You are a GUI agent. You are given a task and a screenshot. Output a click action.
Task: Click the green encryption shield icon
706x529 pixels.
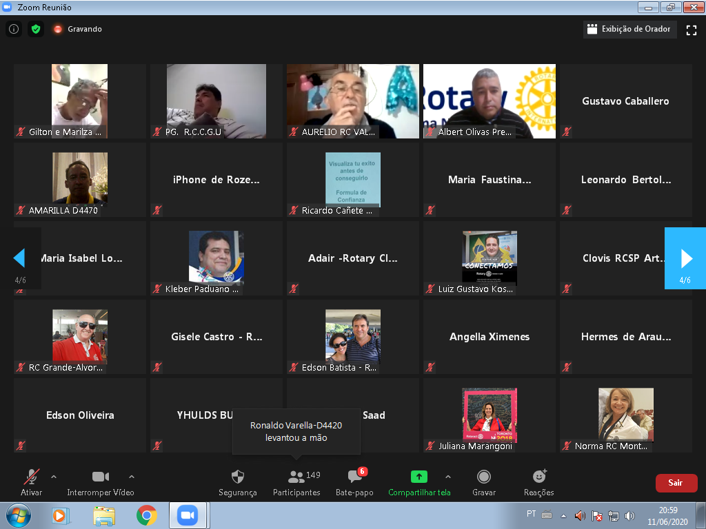pyautogui.click(x=36, y=30)
